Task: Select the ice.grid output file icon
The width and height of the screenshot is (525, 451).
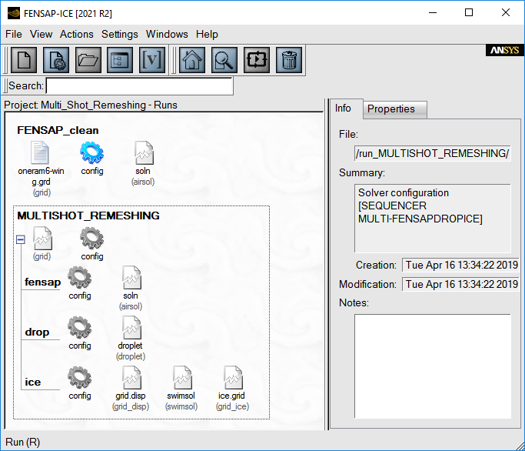Action: point(233,379)
